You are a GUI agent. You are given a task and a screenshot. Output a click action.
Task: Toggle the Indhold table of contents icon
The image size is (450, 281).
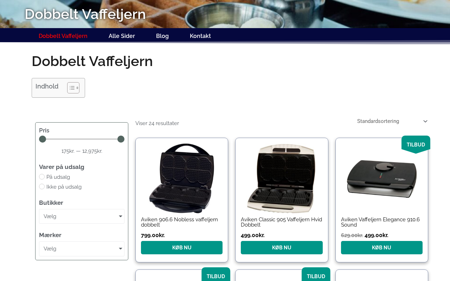point(73,88)
